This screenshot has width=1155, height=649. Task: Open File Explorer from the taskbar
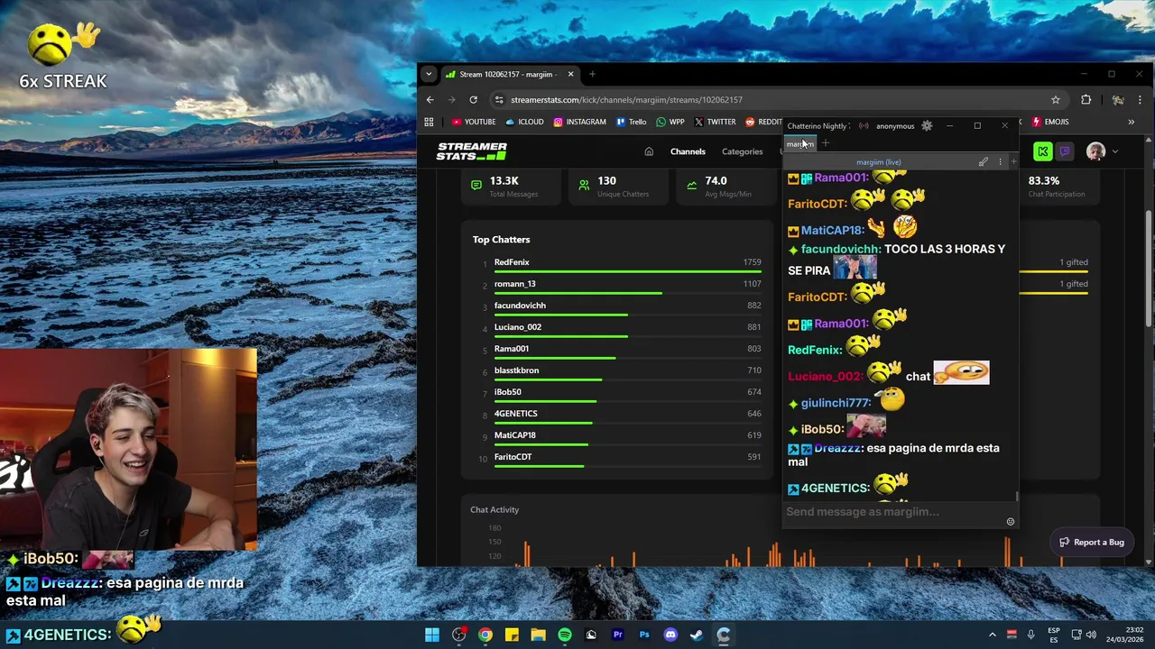pos(539,635)
